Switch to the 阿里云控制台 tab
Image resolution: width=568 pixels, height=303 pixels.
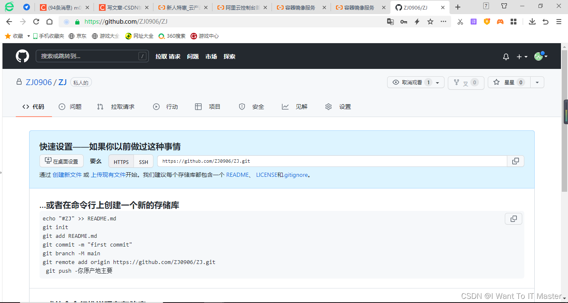pos(242,7)
